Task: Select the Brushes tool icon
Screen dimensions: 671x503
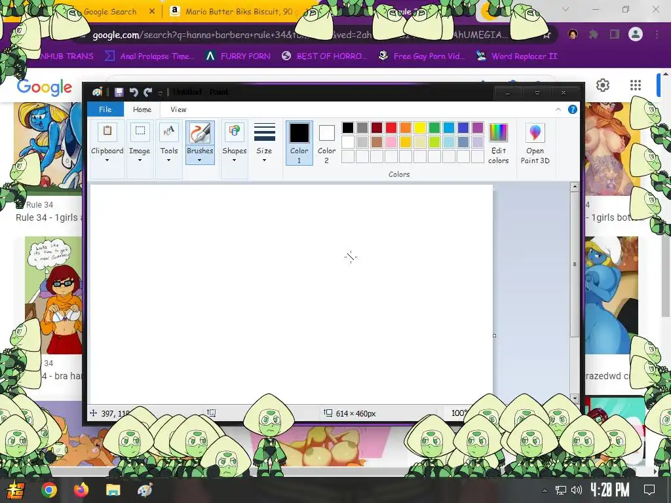Action: pos(200,133)
